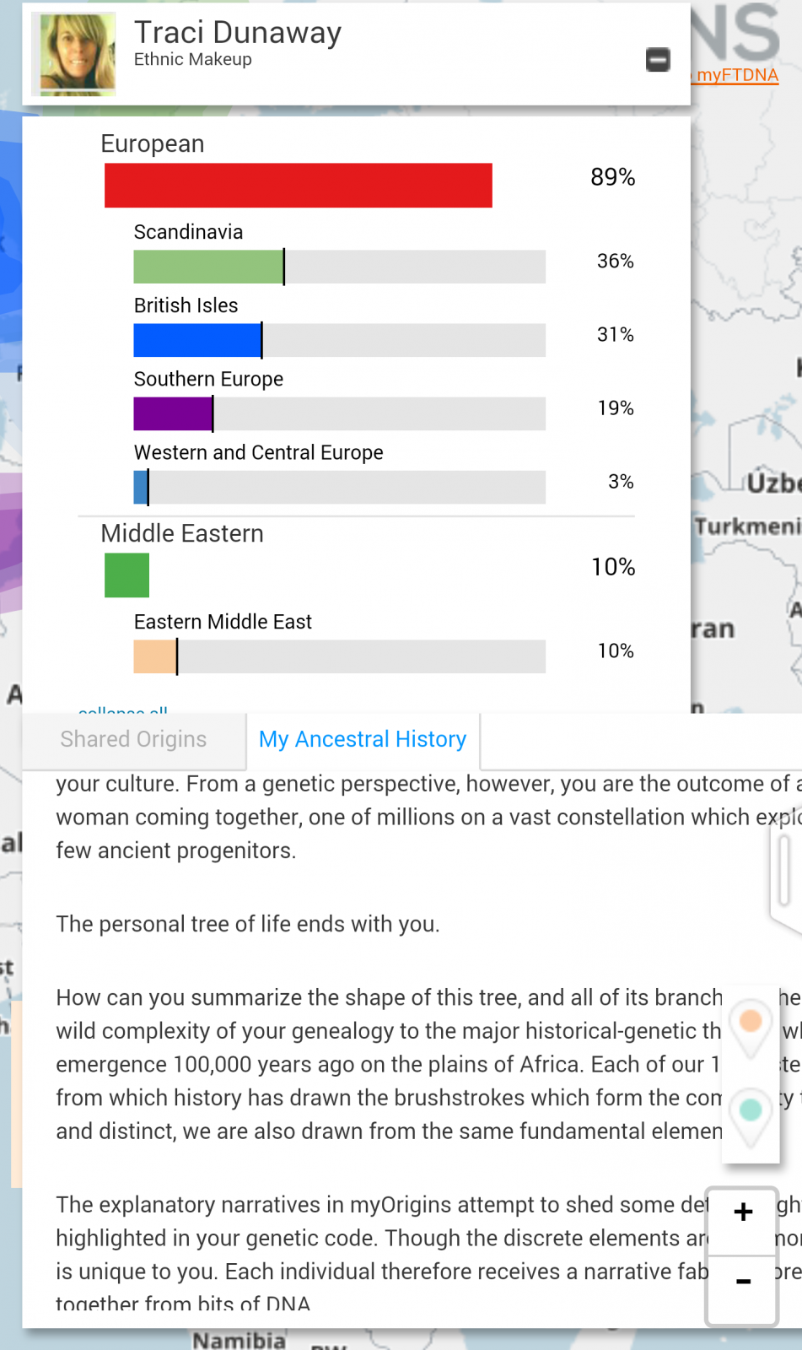This screenshot has height=1350, width=802.
Task: Zoom out of map with minus button
Action: pos(743,1282)
